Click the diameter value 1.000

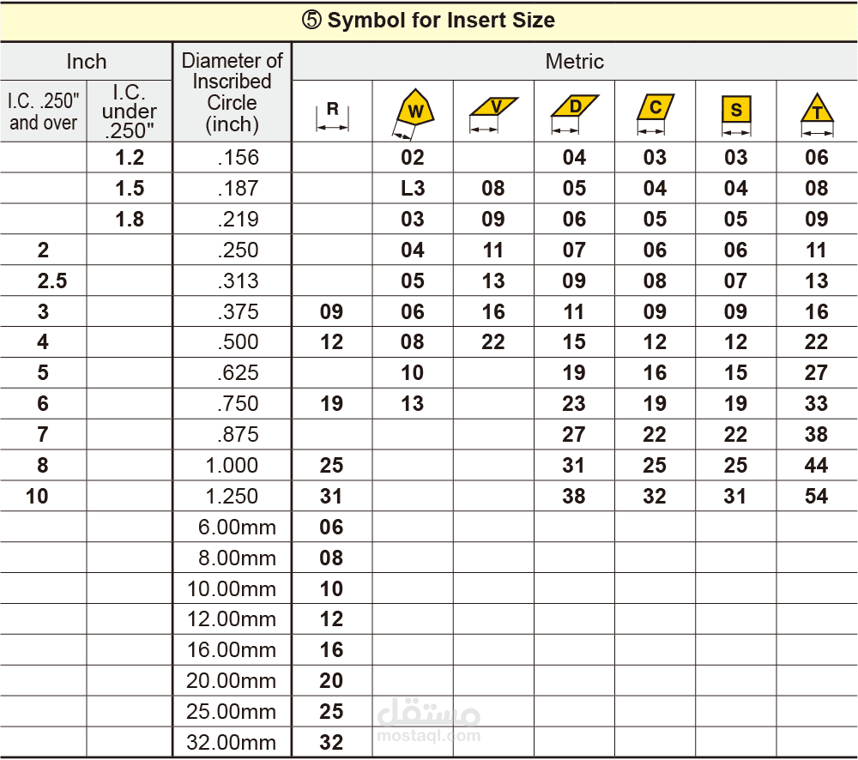[232, 466]
